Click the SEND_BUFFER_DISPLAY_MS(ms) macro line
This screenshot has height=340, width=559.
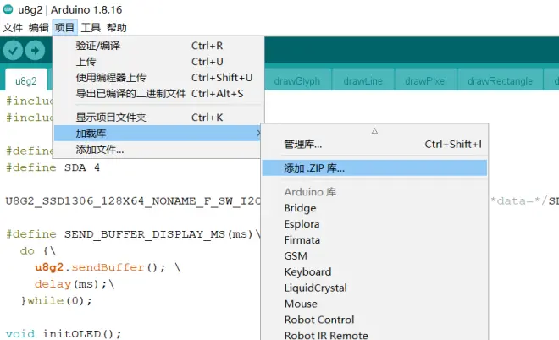133,234
